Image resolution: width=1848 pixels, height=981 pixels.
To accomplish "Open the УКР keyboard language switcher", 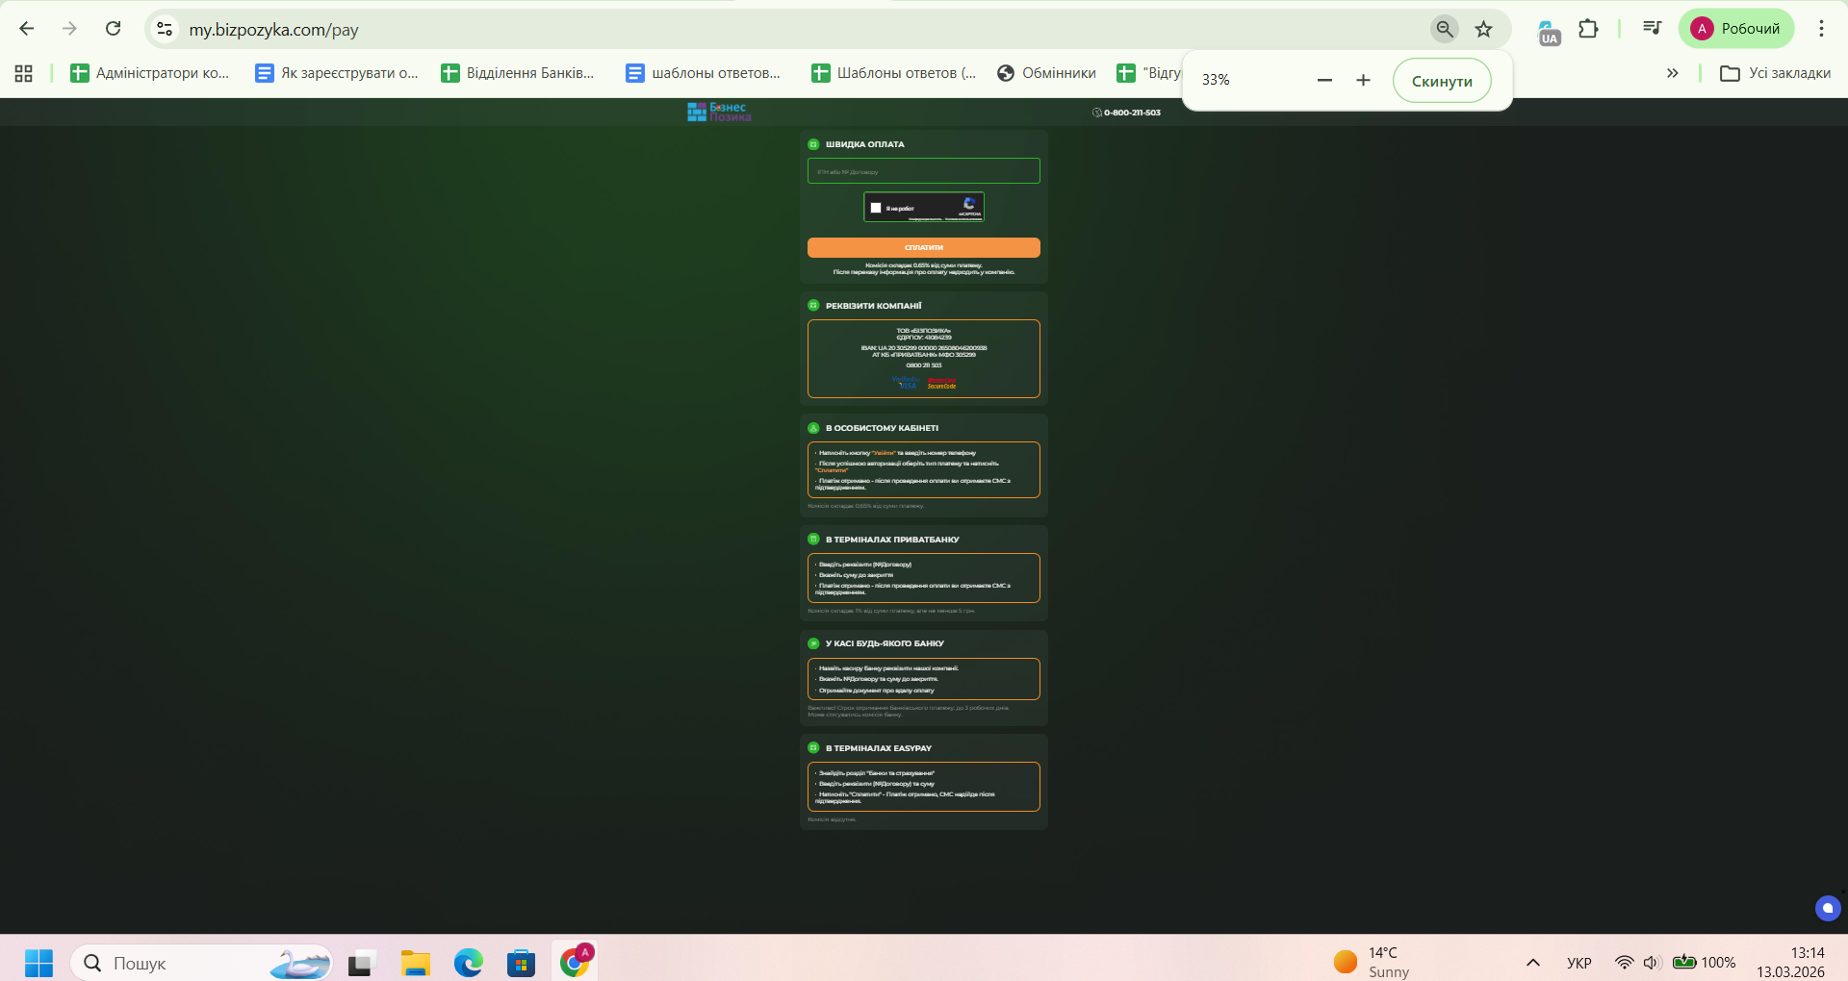I will coord(1579,963).
